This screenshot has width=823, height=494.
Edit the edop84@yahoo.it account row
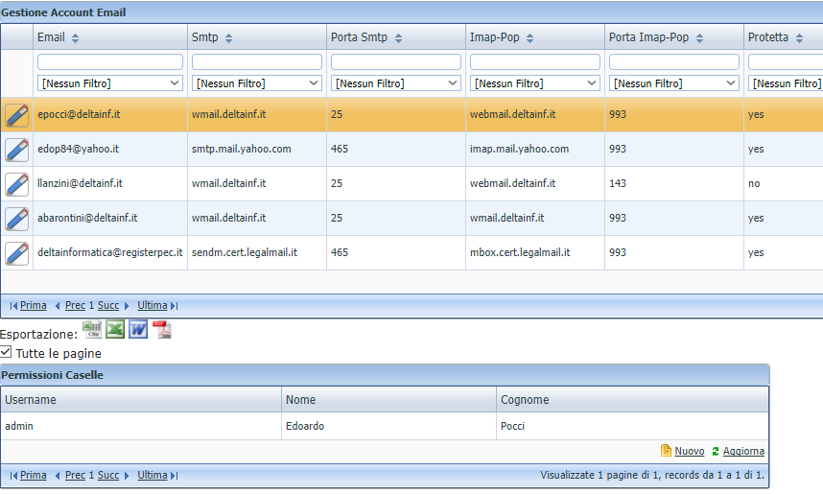[17, 150]
